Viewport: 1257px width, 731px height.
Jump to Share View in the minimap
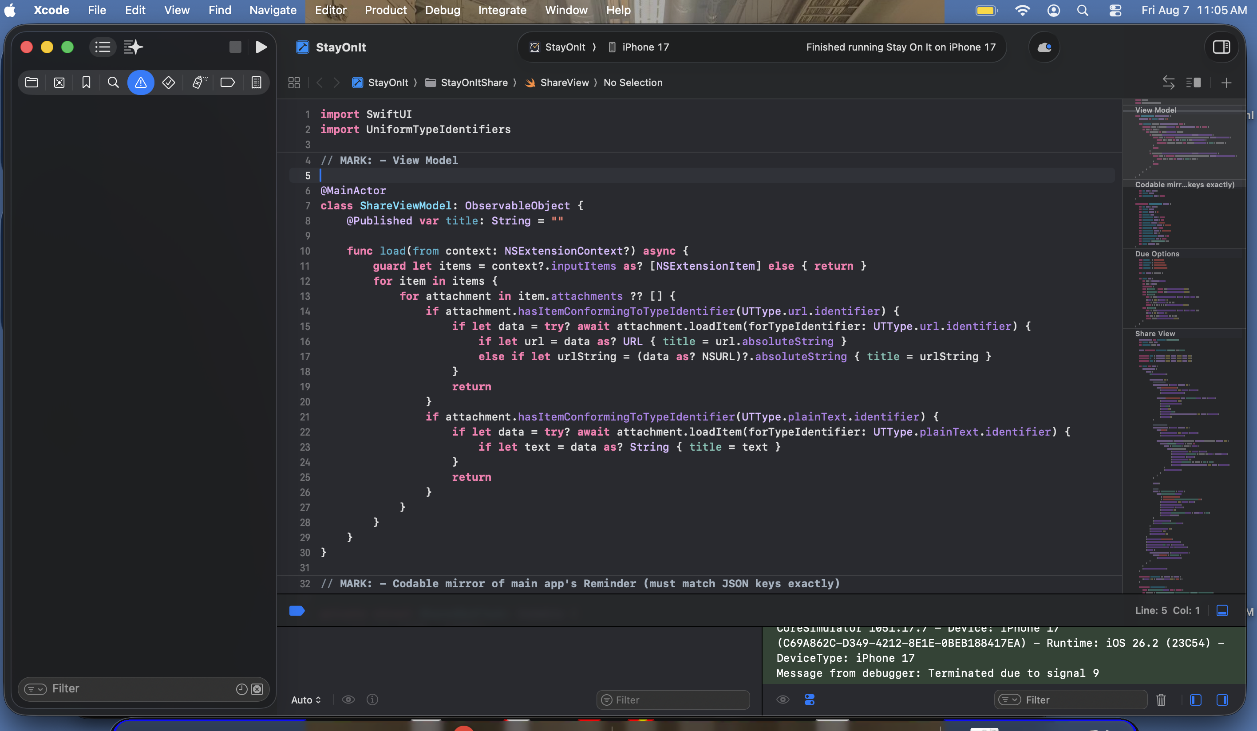[1155, 334]
